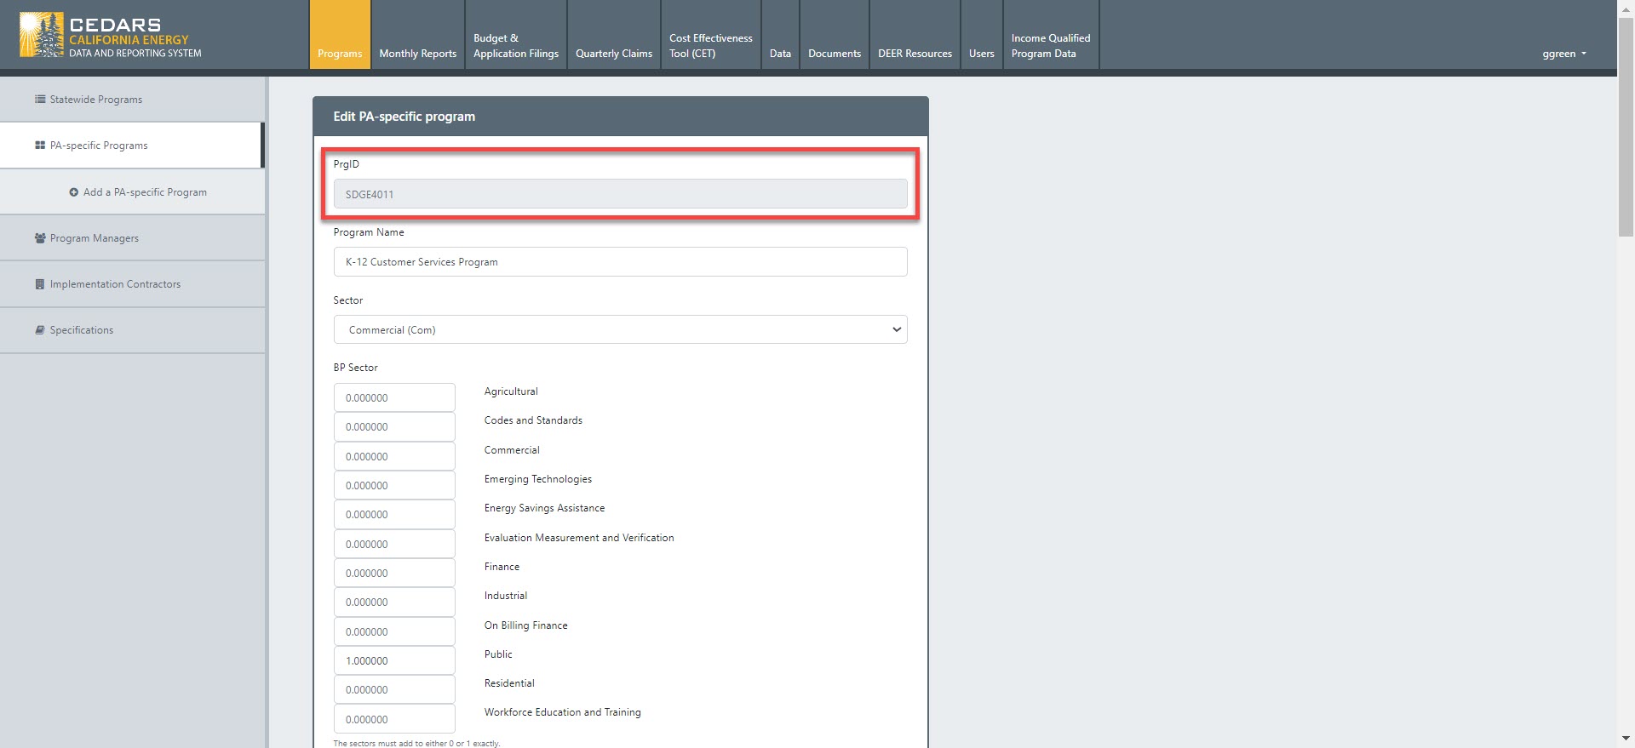Expand the ggreen user menu

click(x=1563, y=54)
